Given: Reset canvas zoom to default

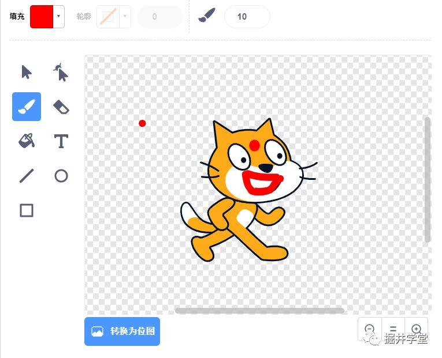Looking at the screenshot, I should point(393,329).
